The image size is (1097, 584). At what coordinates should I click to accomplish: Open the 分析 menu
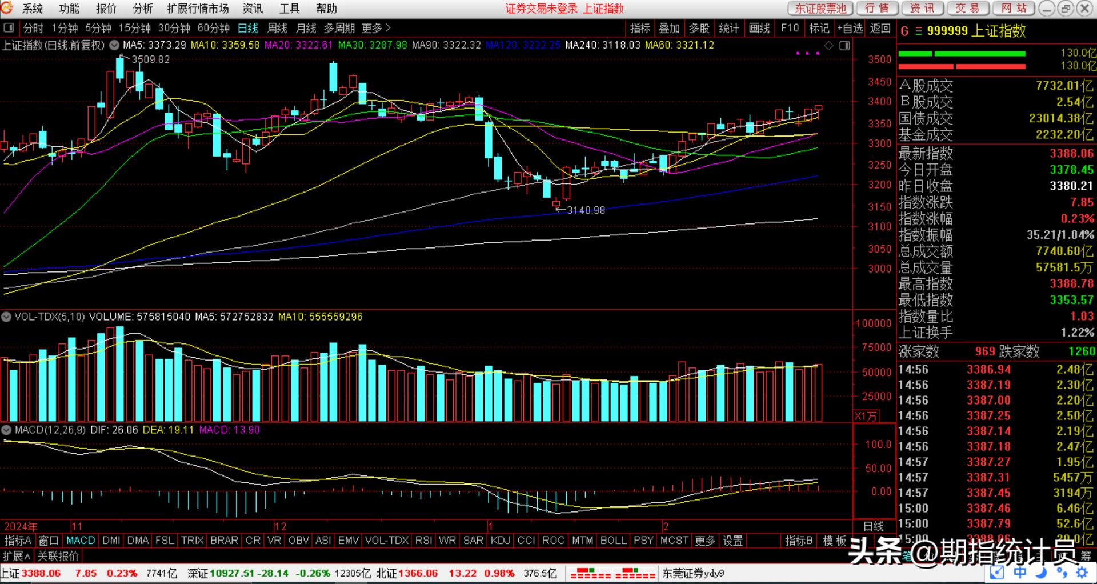pyautogui.click(x=143, y=9)
